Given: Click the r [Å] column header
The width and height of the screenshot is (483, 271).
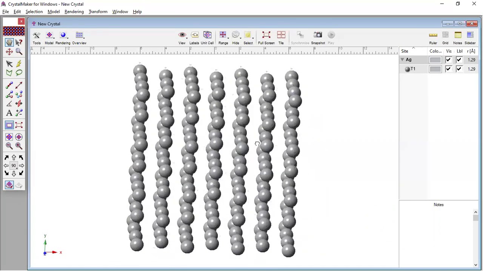Looking at the screenshot, I should pyautogui.click(x=471, y=51).
